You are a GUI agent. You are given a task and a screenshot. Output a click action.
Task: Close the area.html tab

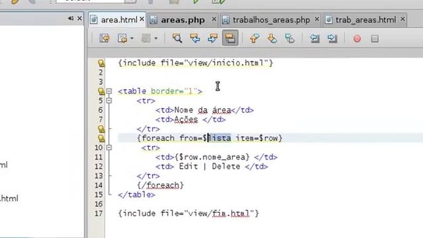click(x=142, y=19)
